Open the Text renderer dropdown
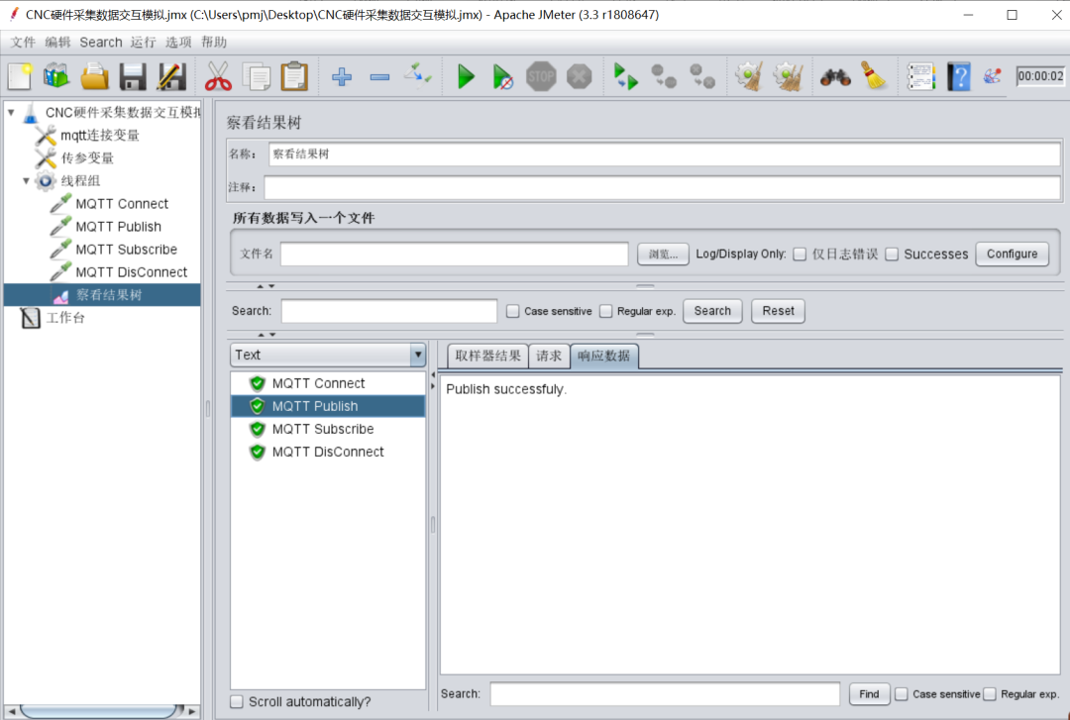Screen dimensions: 1070x720 [328, 355]
